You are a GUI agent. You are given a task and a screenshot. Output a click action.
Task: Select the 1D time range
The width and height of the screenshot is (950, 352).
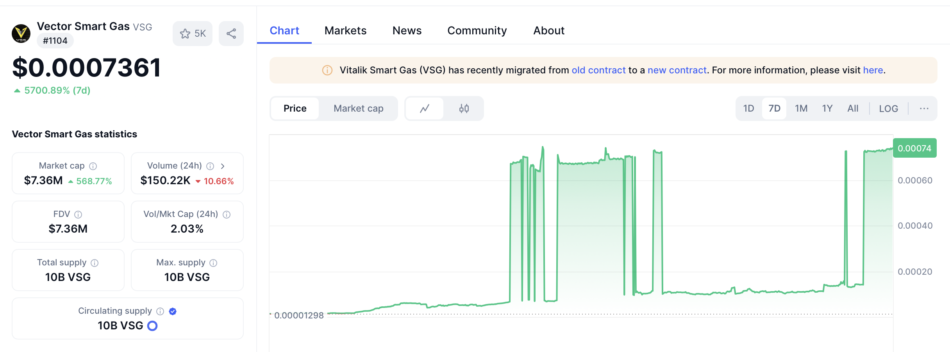click(748, 108)
